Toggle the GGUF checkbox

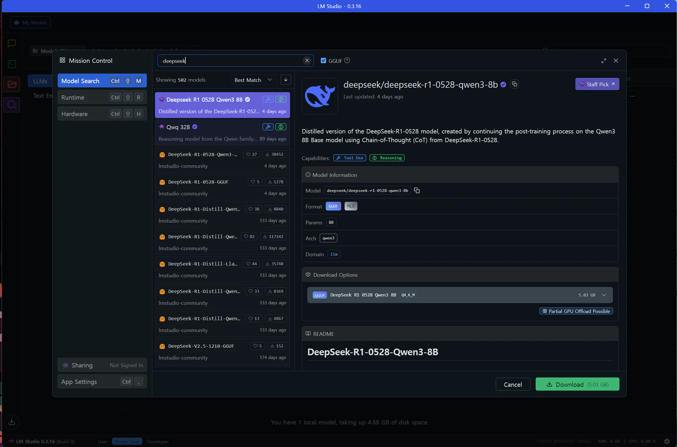tap(323, 61)
